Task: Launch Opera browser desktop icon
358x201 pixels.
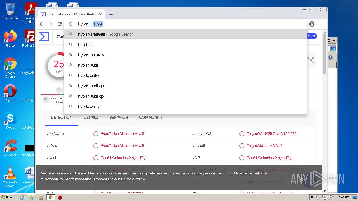Action: (10, 93)
